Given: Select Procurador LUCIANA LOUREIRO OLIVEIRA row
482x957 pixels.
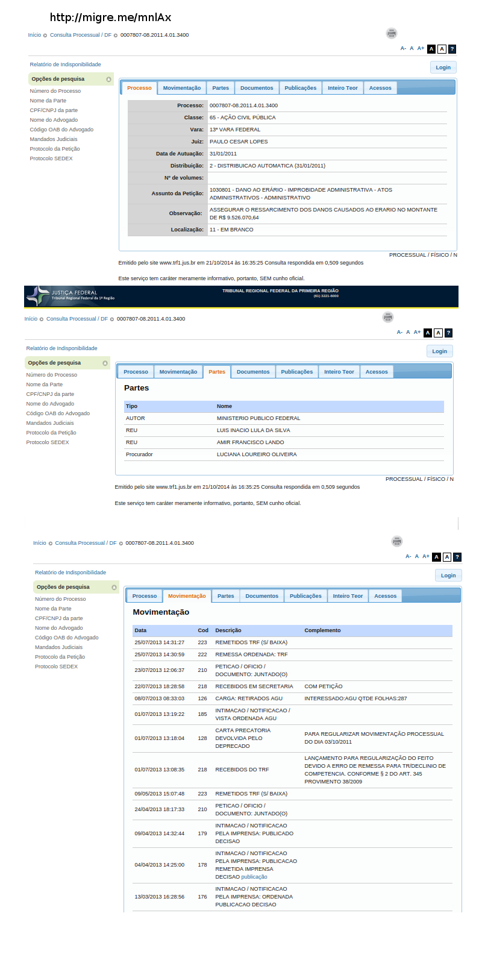Looking at the screenshot, I should click(x=284, y=454).
